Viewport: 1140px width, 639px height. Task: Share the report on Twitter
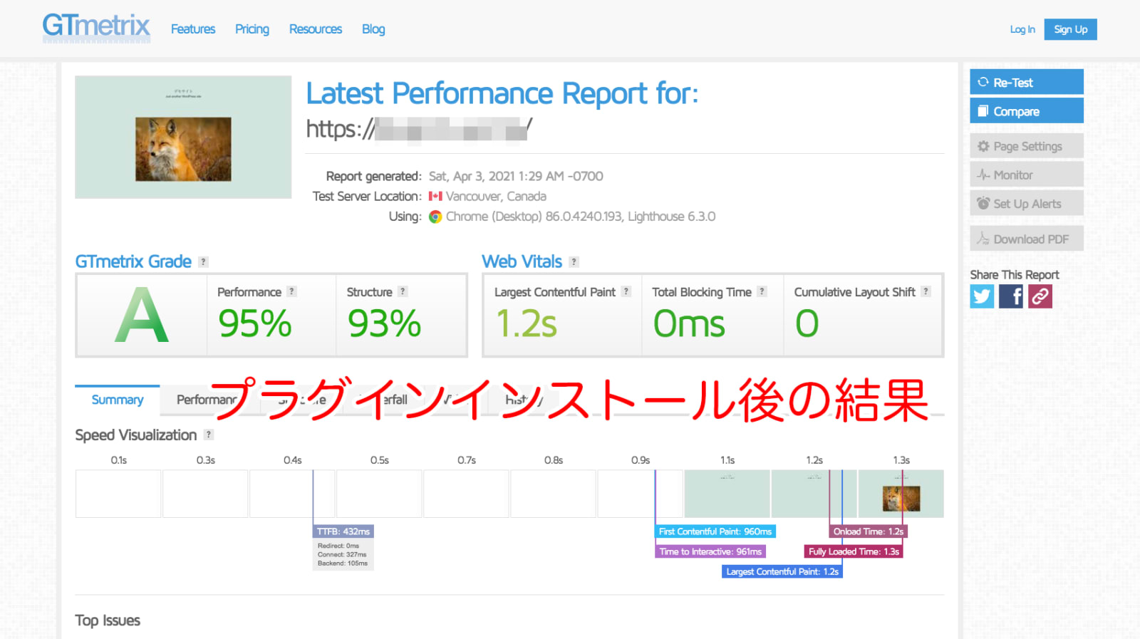982,296
